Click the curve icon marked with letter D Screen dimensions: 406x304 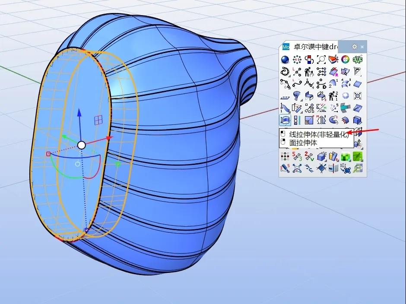[321, 84]
